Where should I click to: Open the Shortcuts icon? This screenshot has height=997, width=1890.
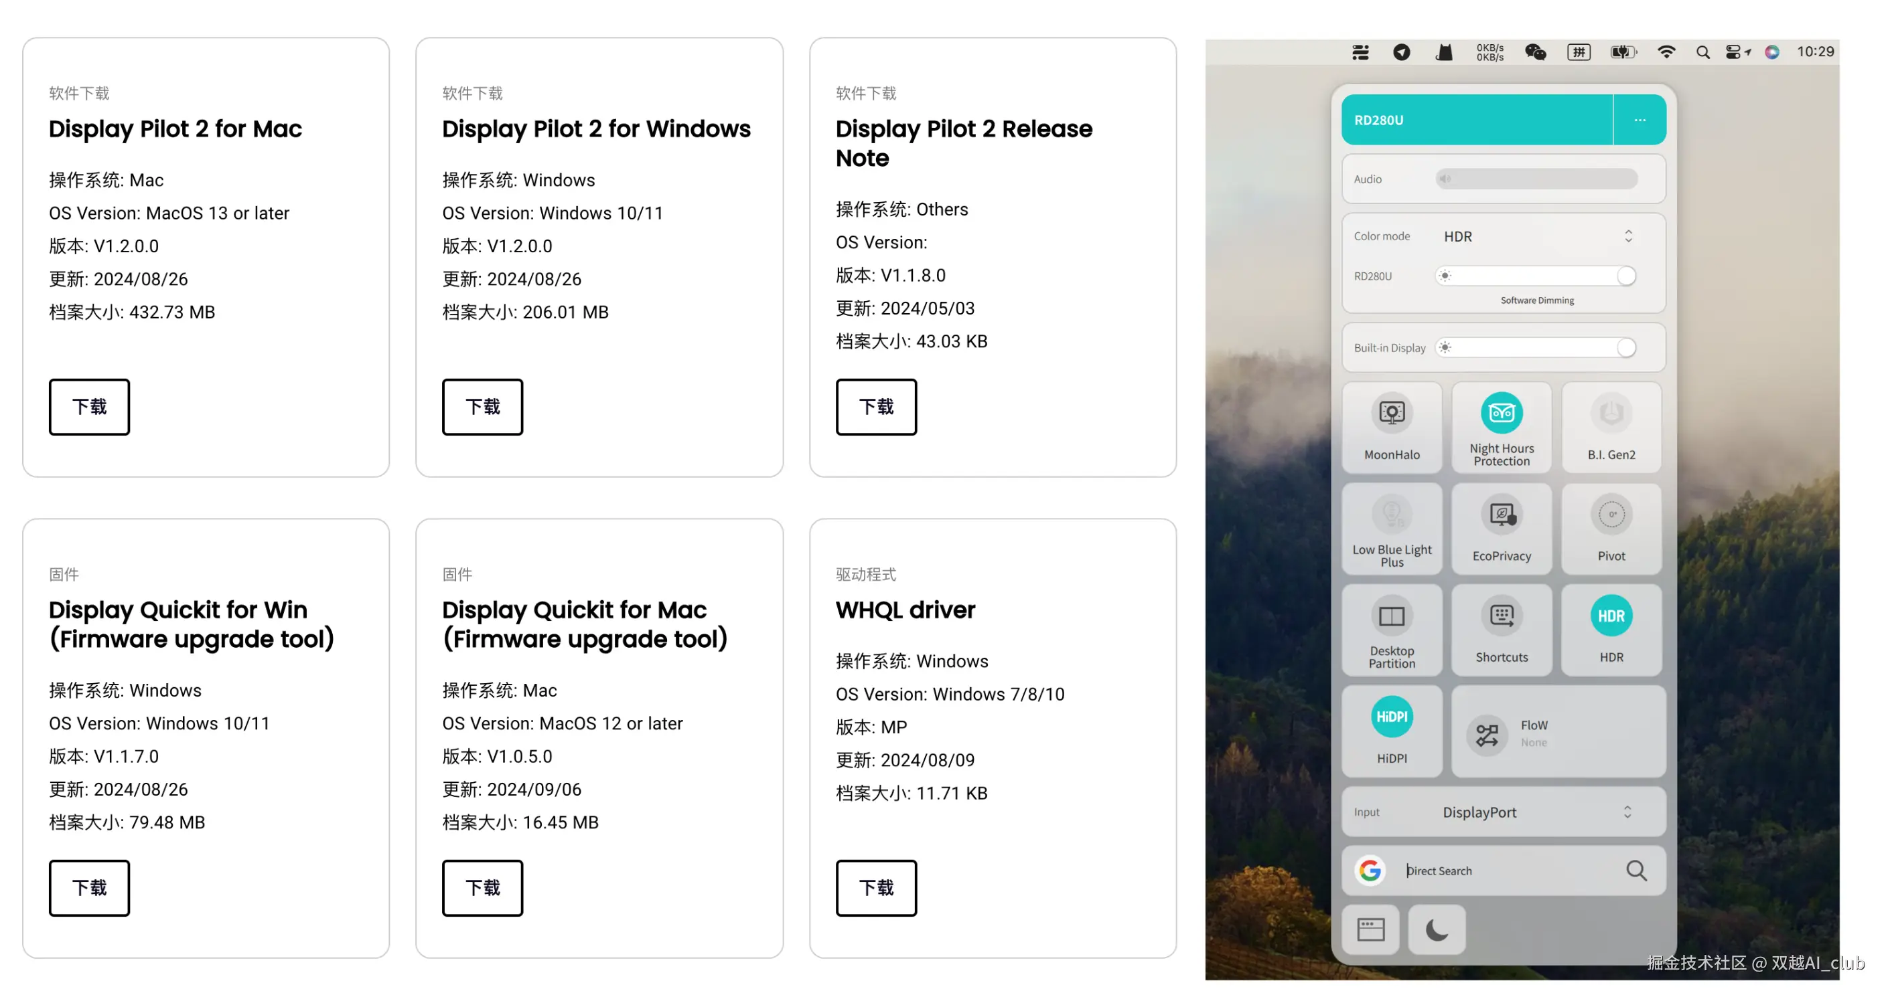pos(1501,616)
